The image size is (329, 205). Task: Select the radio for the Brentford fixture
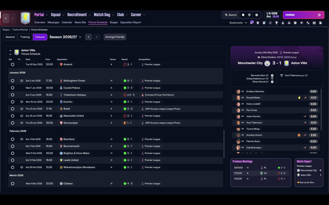13,139
